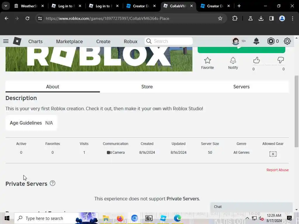Open 7-Zip from the taskbar
299x224 pixels.
(149, 218)
